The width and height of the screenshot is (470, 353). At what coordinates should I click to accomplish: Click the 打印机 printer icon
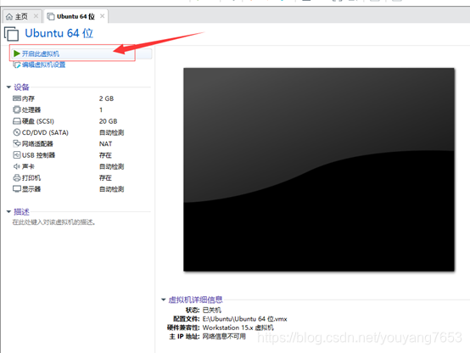click(x=17, y=178)
